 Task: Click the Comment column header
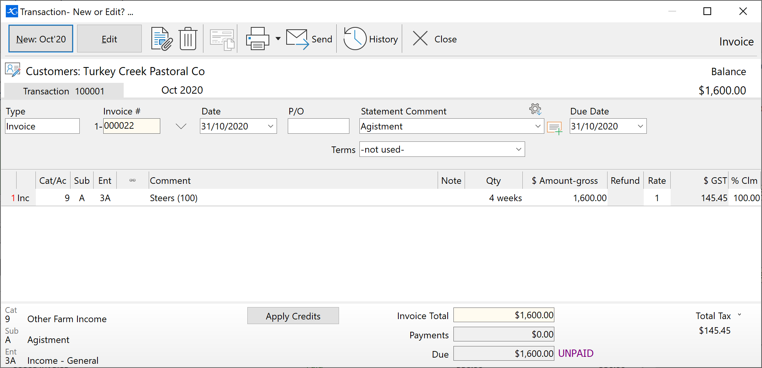tap(293, 180)
